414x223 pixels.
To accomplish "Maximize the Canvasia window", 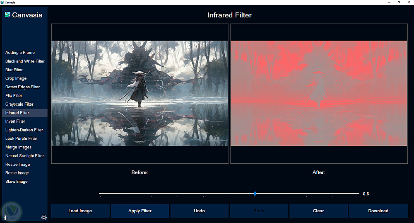I will (399, 2).
